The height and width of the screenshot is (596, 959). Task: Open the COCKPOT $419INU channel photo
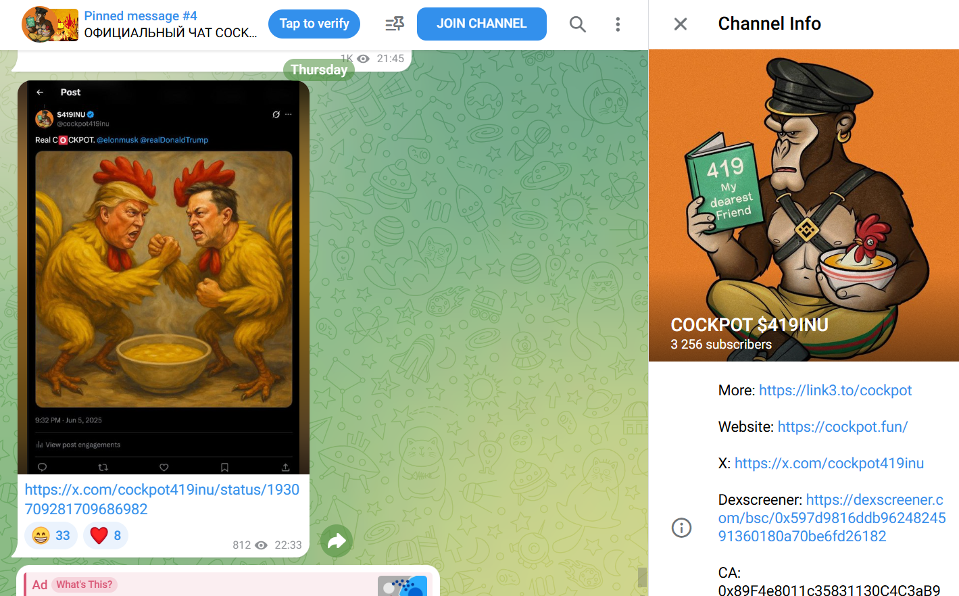tap(804, 205)
